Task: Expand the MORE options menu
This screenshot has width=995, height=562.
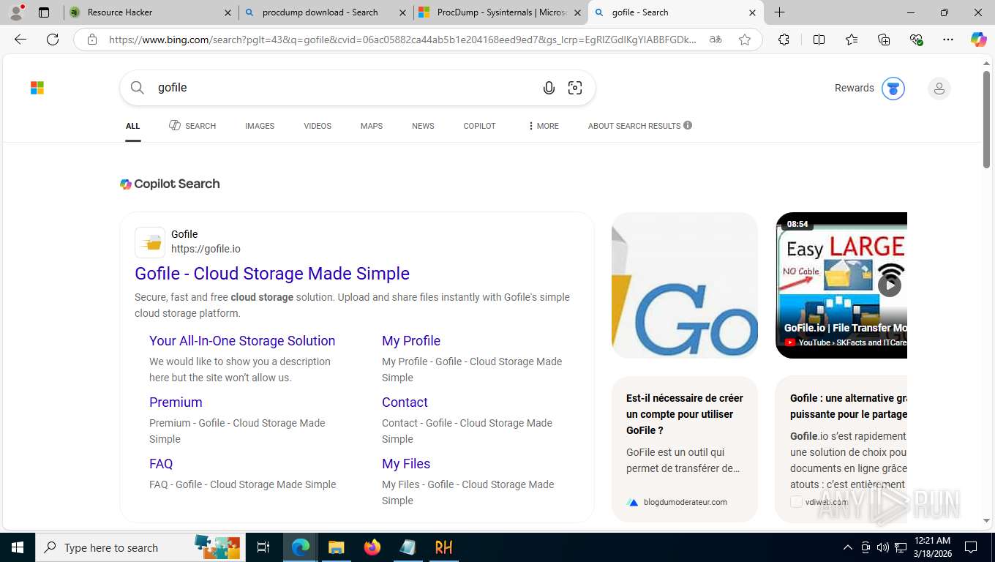Action: pyautogui.click(x=543, y=126)
